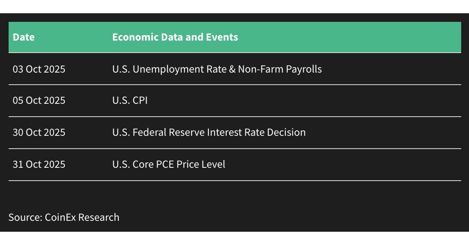Select the 31 Oct 2025 date cell
Image resolution: width=469 pixels, height=245 pixels.
coord(39,164)
